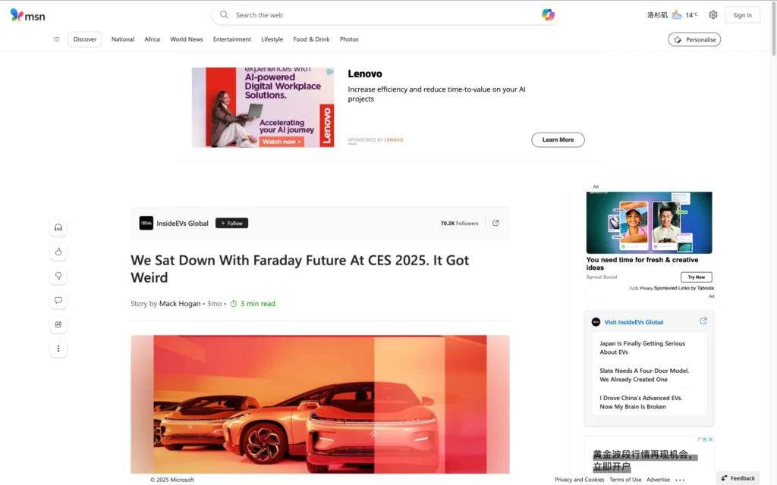
Task: Click the Copilot icon in search bar
Action: [548, 15]
